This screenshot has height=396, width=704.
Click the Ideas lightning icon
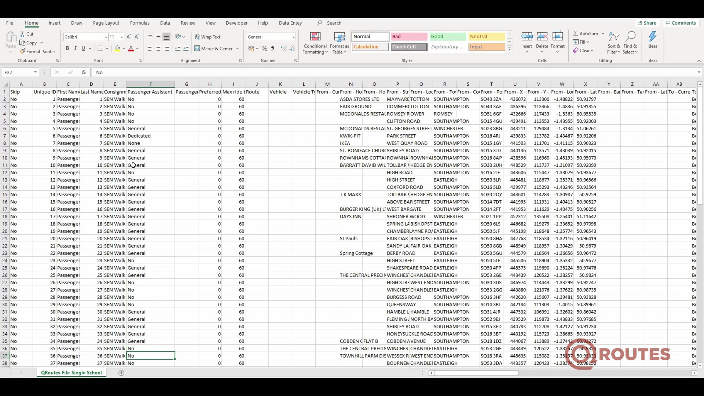click(x=652, y=37)
